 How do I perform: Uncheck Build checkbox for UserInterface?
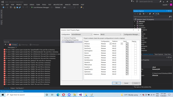coord(127,74)
